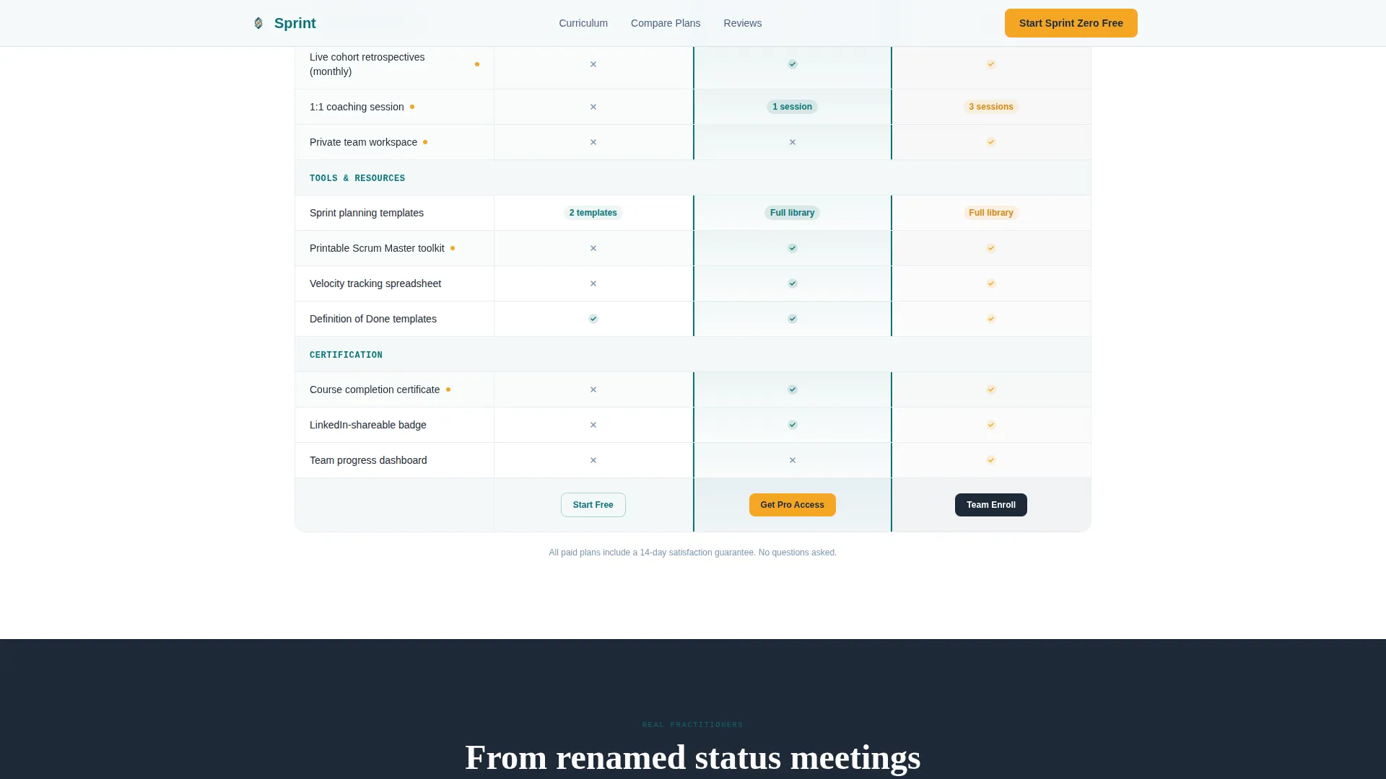Click the 'From renamed status meetings' heading
This screenshot has height=779, width=1386.
click(693, 757)
